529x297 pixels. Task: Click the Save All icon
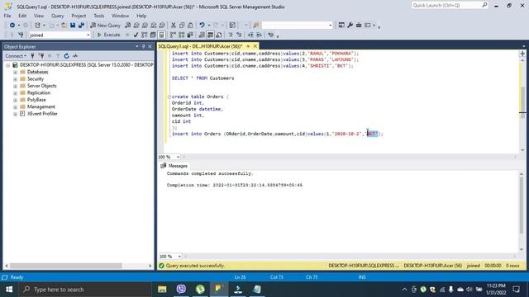pos(81,26)
